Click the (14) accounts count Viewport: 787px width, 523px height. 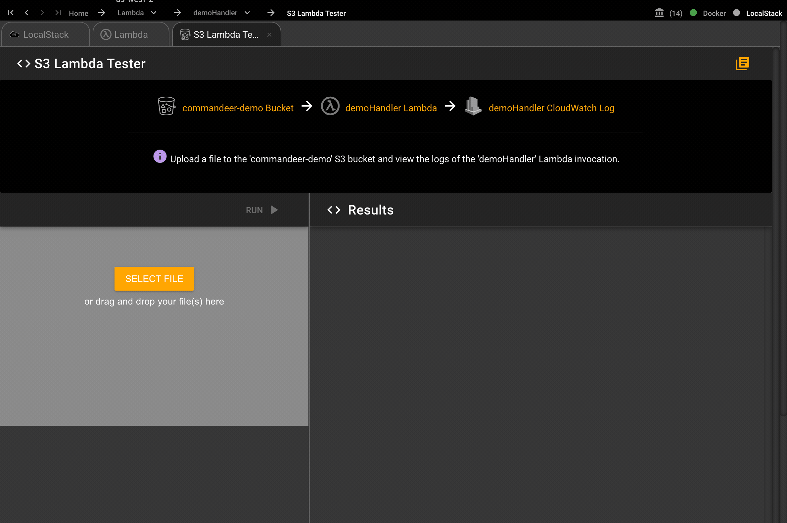[x=675, y=13]
